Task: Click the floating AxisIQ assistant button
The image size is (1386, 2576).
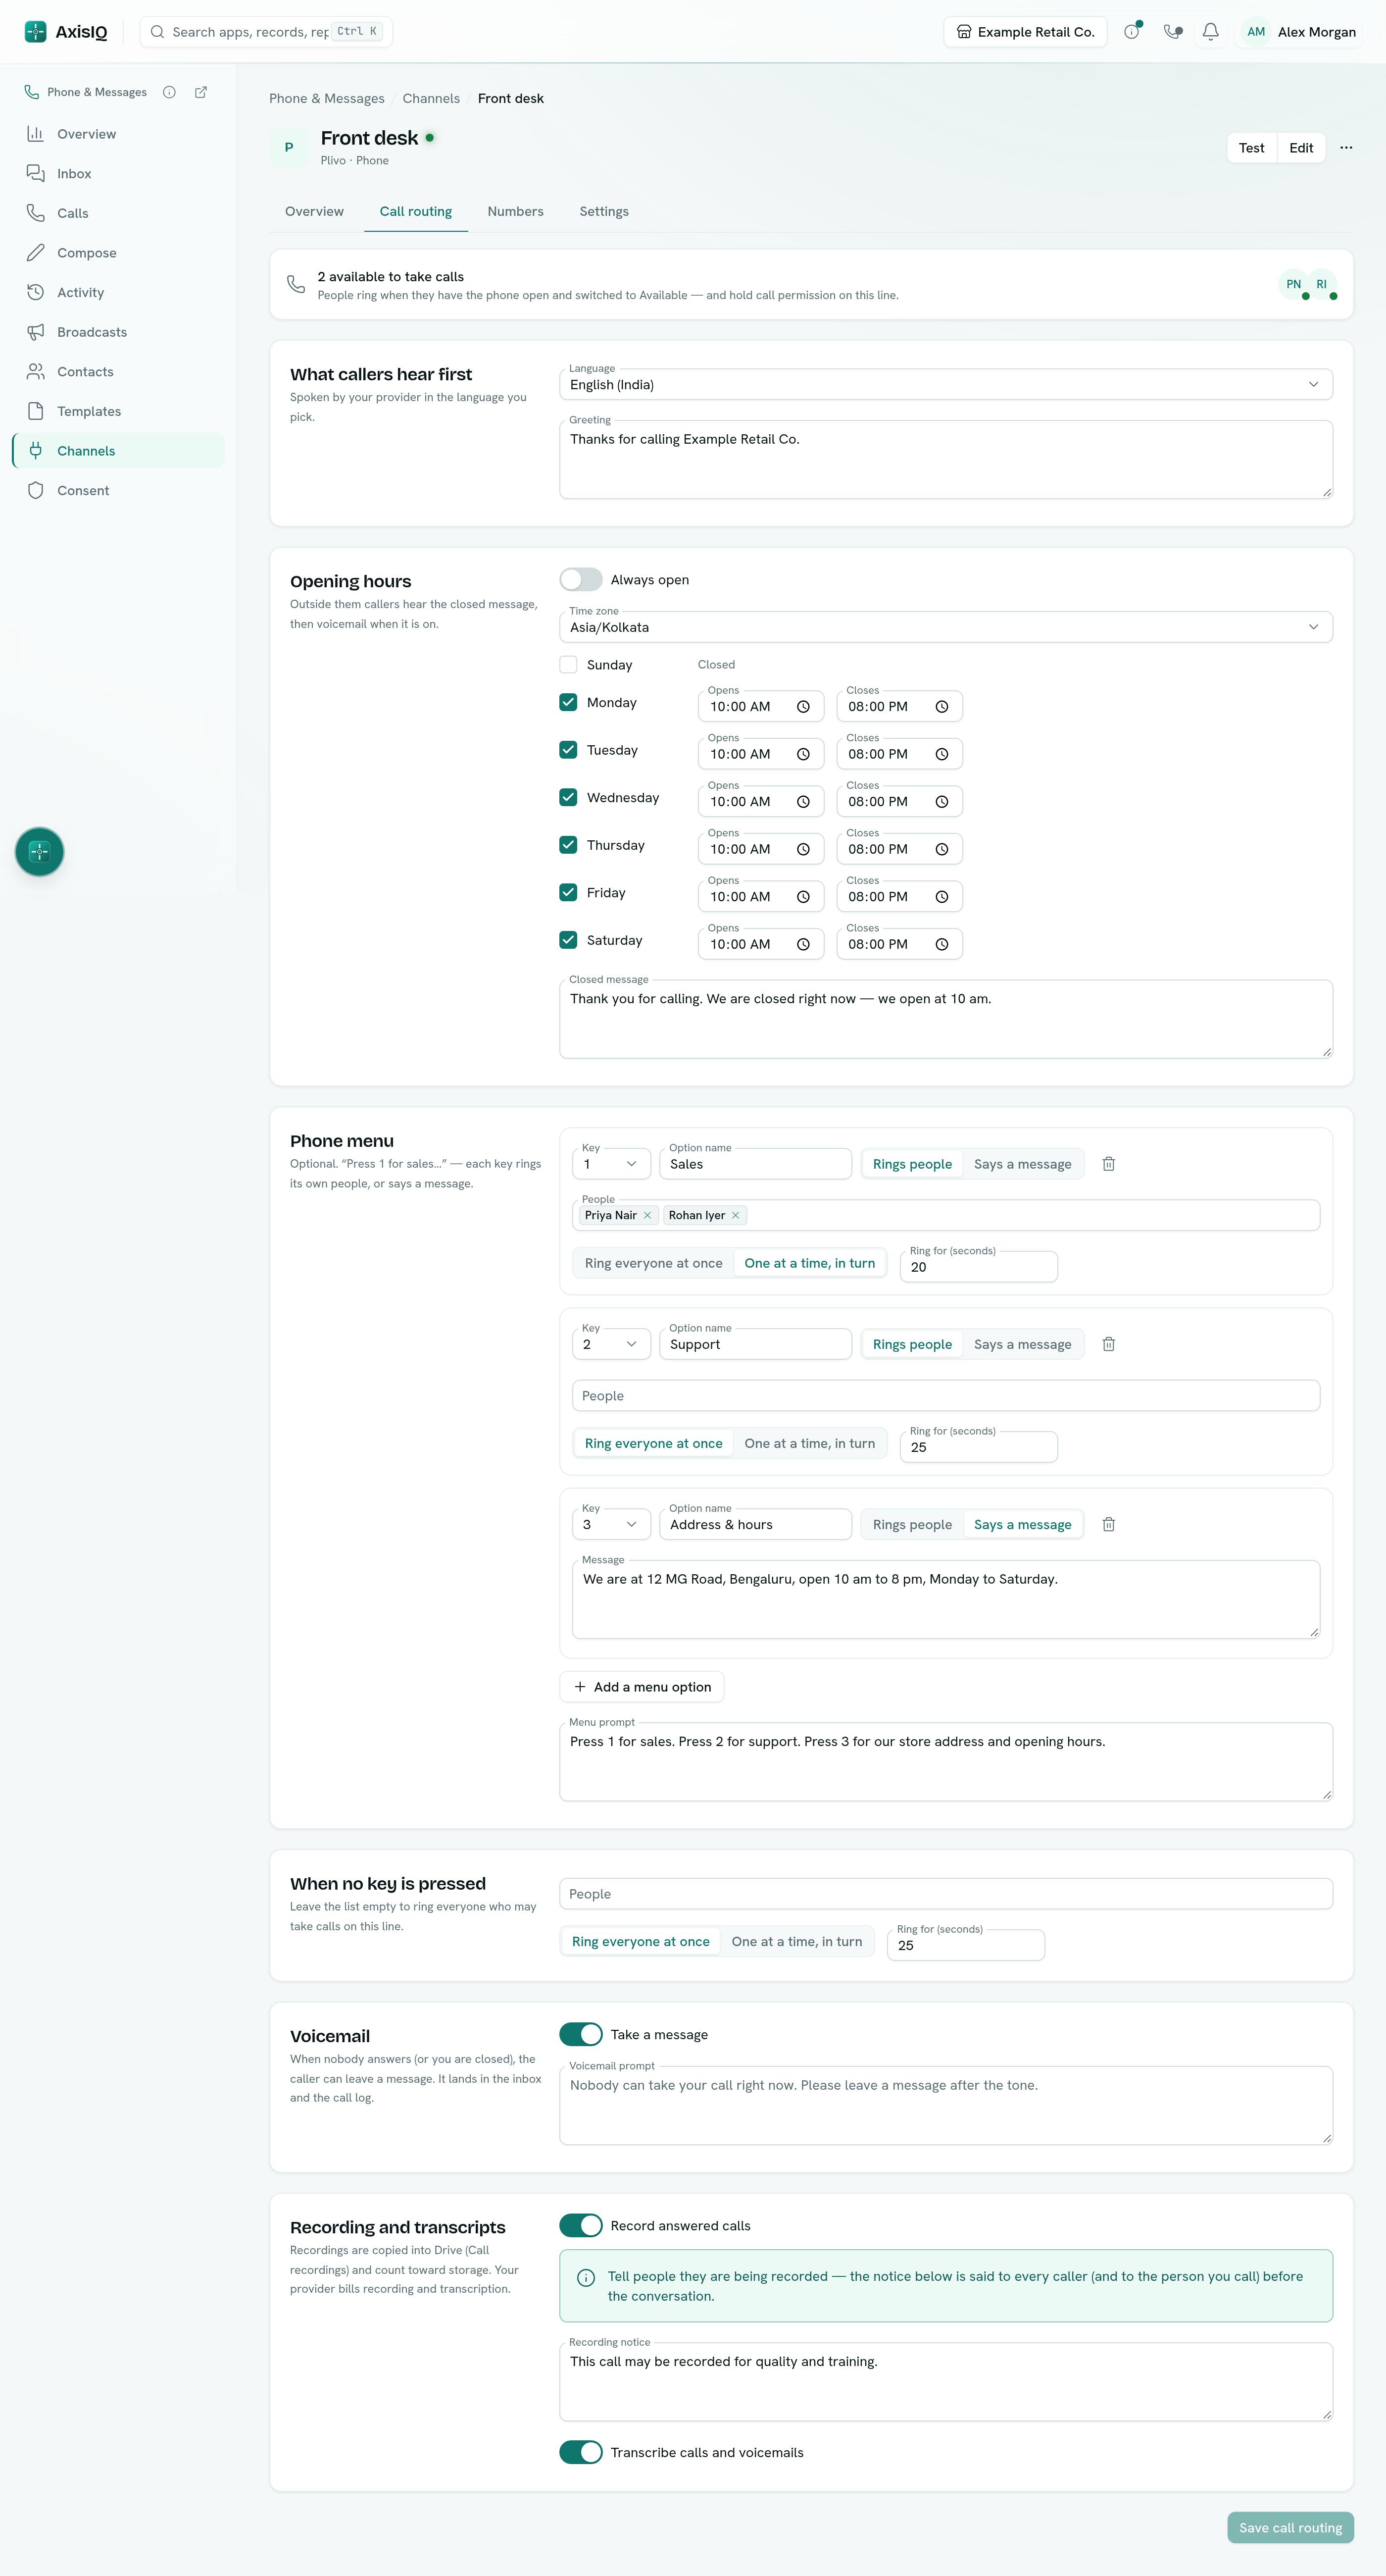Action: 39,852
